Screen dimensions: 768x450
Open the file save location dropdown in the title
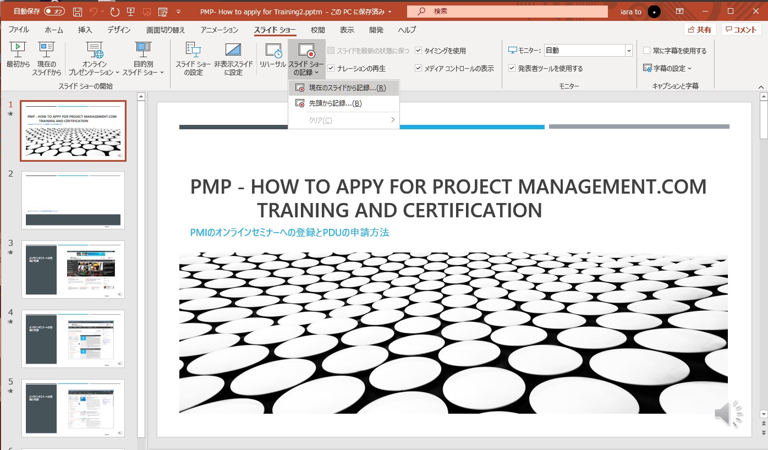pos(390,12)
